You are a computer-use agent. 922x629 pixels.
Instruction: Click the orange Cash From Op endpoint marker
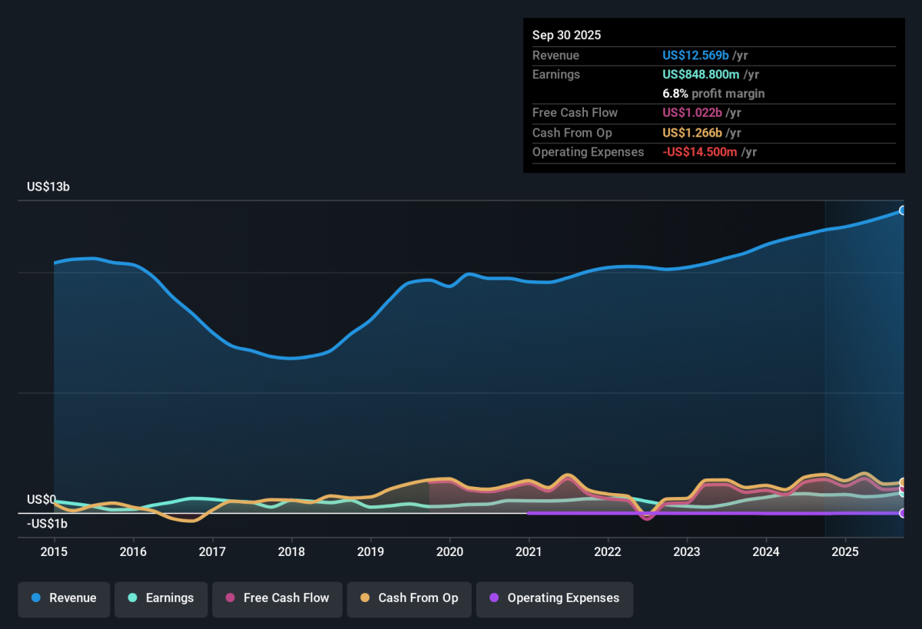coord(903,482)
